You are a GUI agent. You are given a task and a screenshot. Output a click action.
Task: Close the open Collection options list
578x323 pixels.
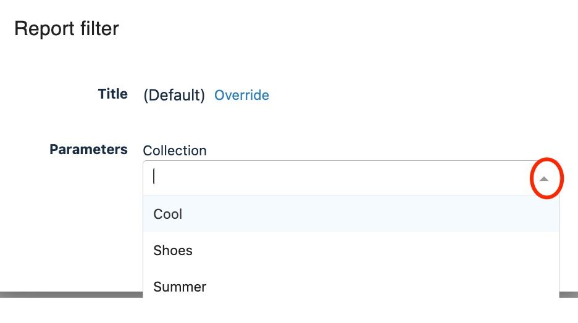tap(544, 179)
